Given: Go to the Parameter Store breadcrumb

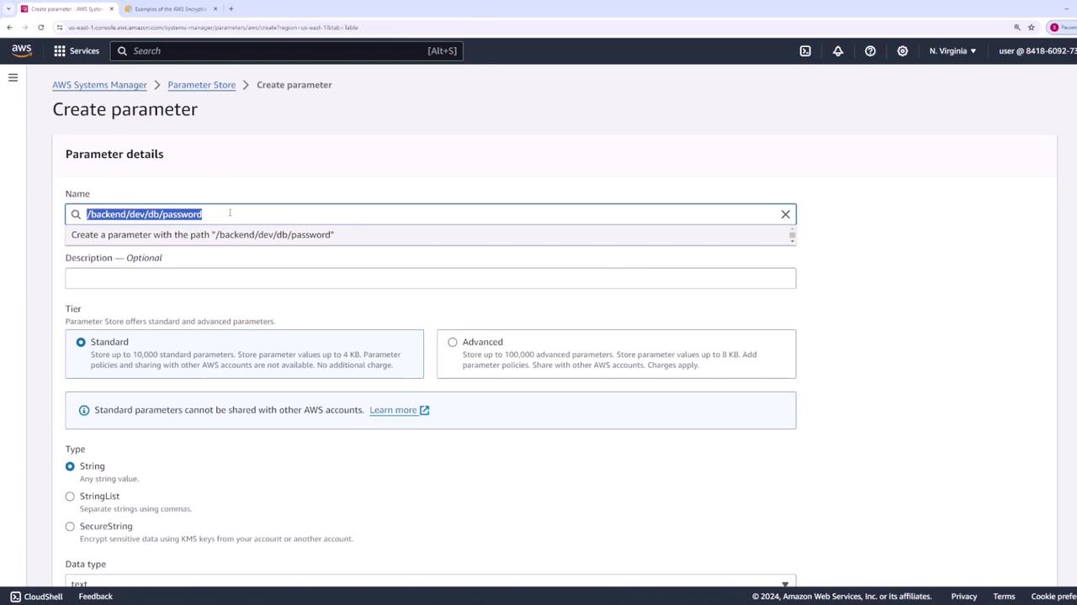Looking at the screenshot, I should click(x=201, y=85).
